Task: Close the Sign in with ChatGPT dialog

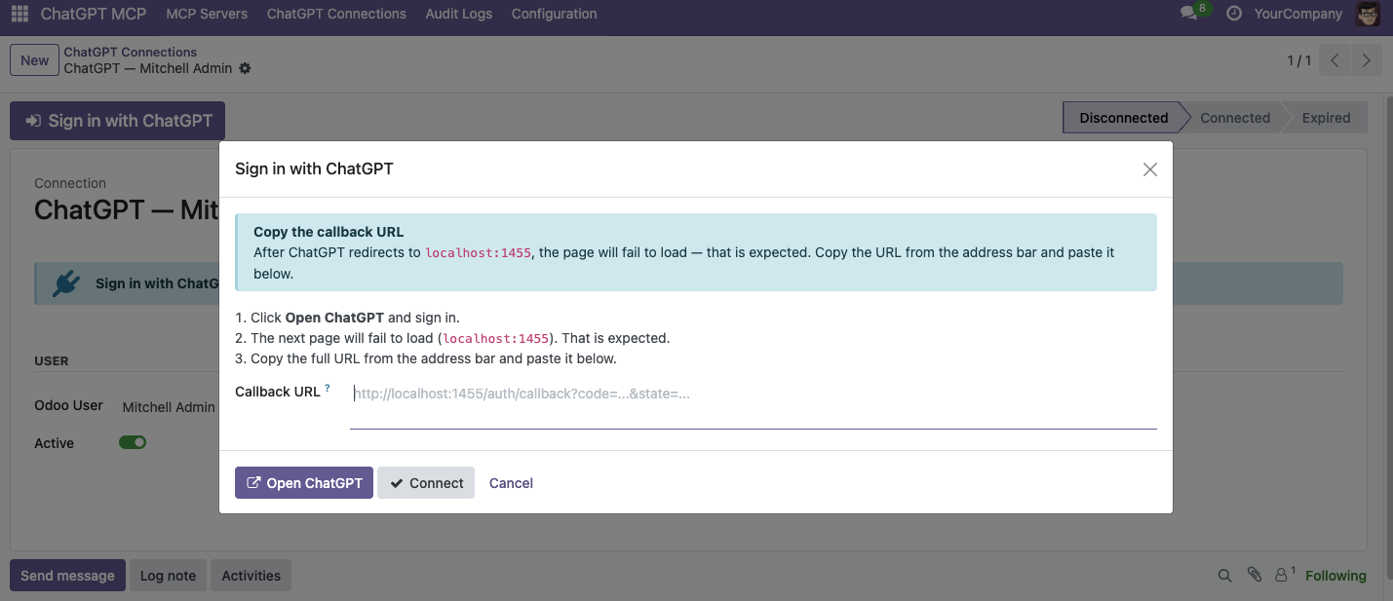Action: pos(1150,169)
